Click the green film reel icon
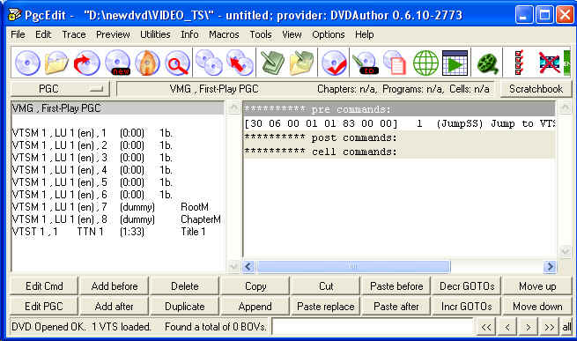The height and width of the screenshot is (341, 577). (487, 63)
